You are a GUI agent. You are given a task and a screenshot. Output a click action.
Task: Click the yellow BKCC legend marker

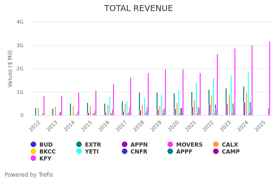click(33, 152)
